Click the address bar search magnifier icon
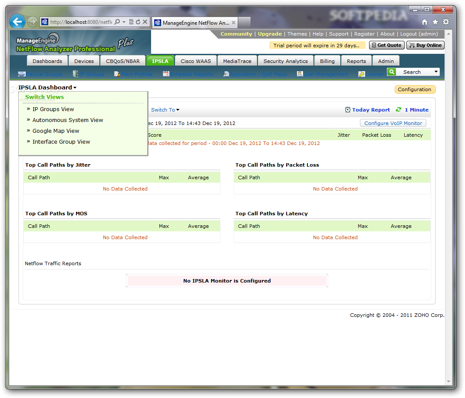 (117, 22)
